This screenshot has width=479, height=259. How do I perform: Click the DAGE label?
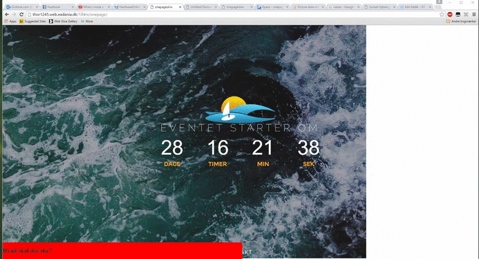(172, 164)
